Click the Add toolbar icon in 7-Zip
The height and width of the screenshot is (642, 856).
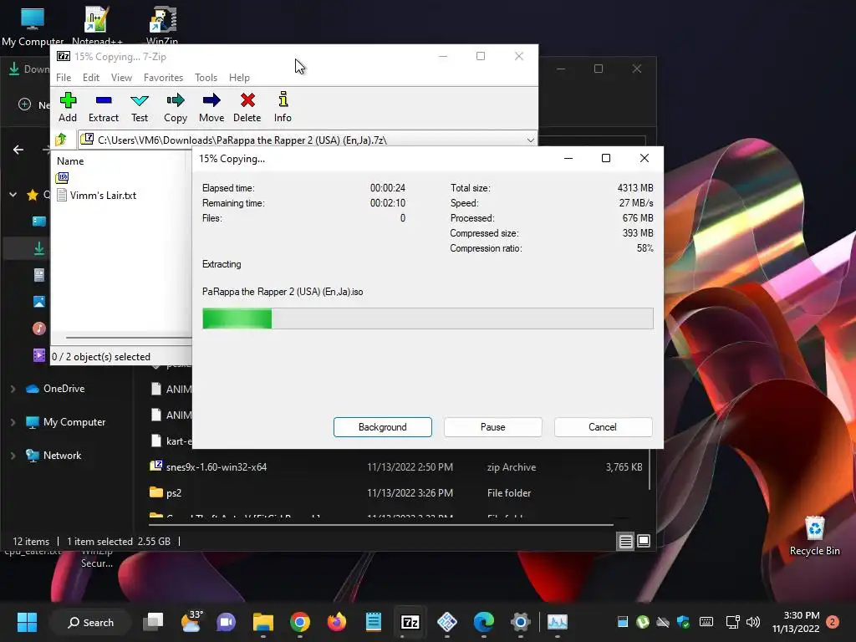click(68, 107)
